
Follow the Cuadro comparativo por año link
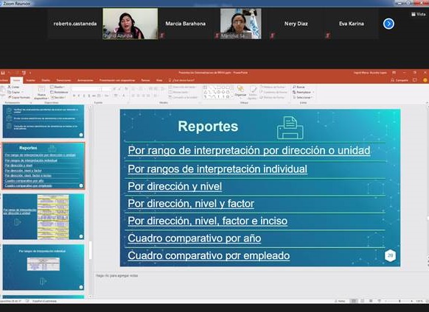coord(195,238)
